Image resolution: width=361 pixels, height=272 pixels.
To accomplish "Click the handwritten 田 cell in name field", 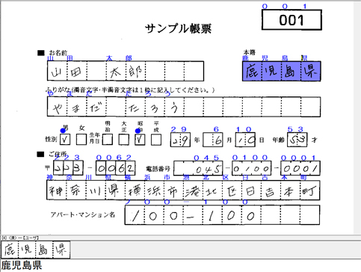I will coord(77,72).
